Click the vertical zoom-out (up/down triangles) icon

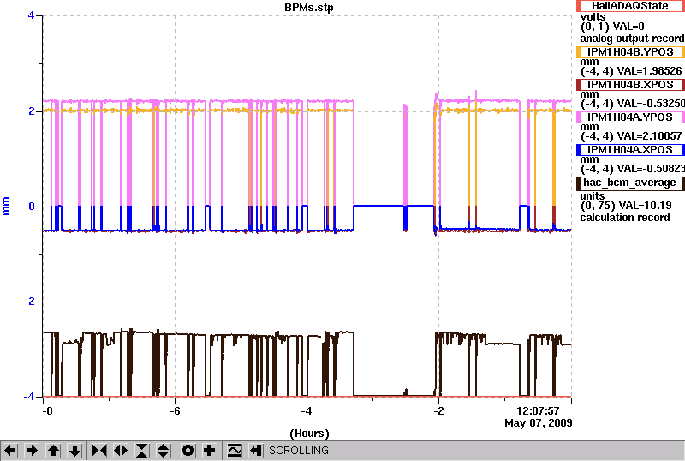[164, 451]
